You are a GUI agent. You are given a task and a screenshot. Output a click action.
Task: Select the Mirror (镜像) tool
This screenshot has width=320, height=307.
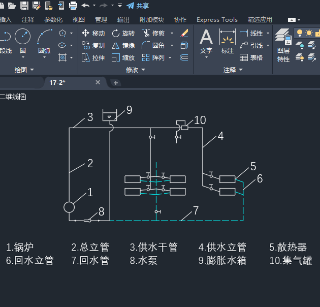[123, 45]
